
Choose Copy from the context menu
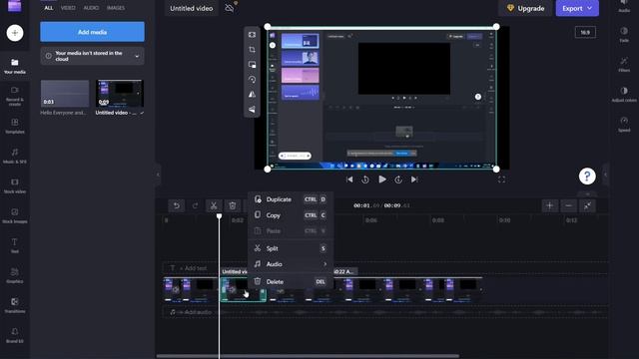[x=291, y=215]
